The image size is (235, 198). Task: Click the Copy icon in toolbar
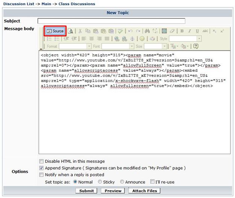point(88,31)
